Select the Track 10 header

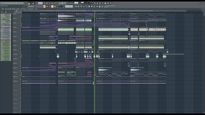click(x=17, y=55)
